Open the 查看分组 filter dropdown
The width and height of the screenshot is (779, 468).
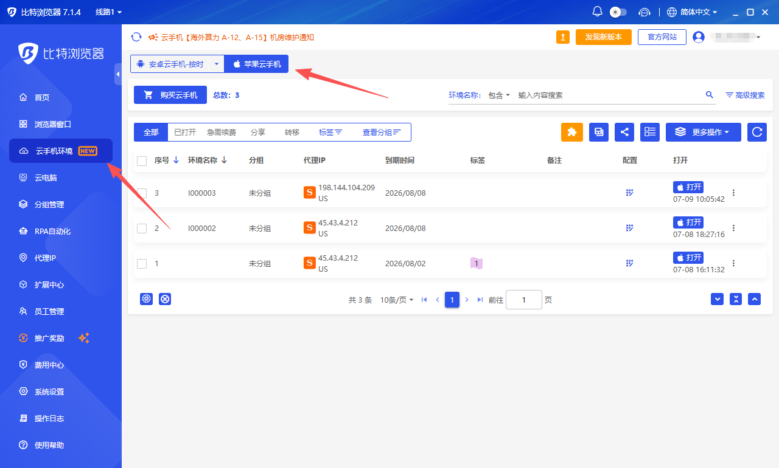point(382,132)
